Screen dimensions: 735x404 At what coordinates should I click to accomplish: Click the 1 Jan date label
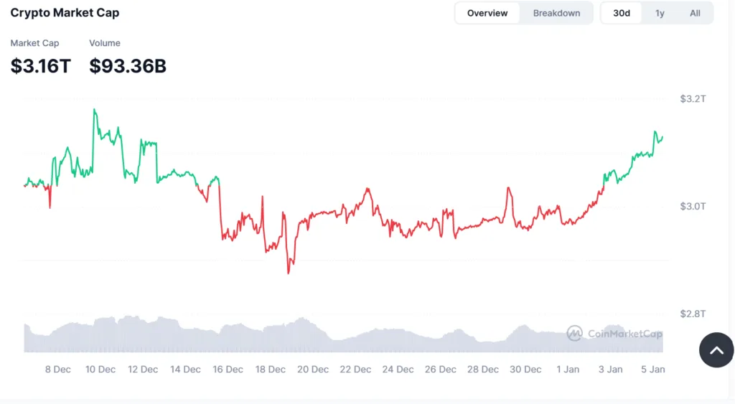coord(568,370)
